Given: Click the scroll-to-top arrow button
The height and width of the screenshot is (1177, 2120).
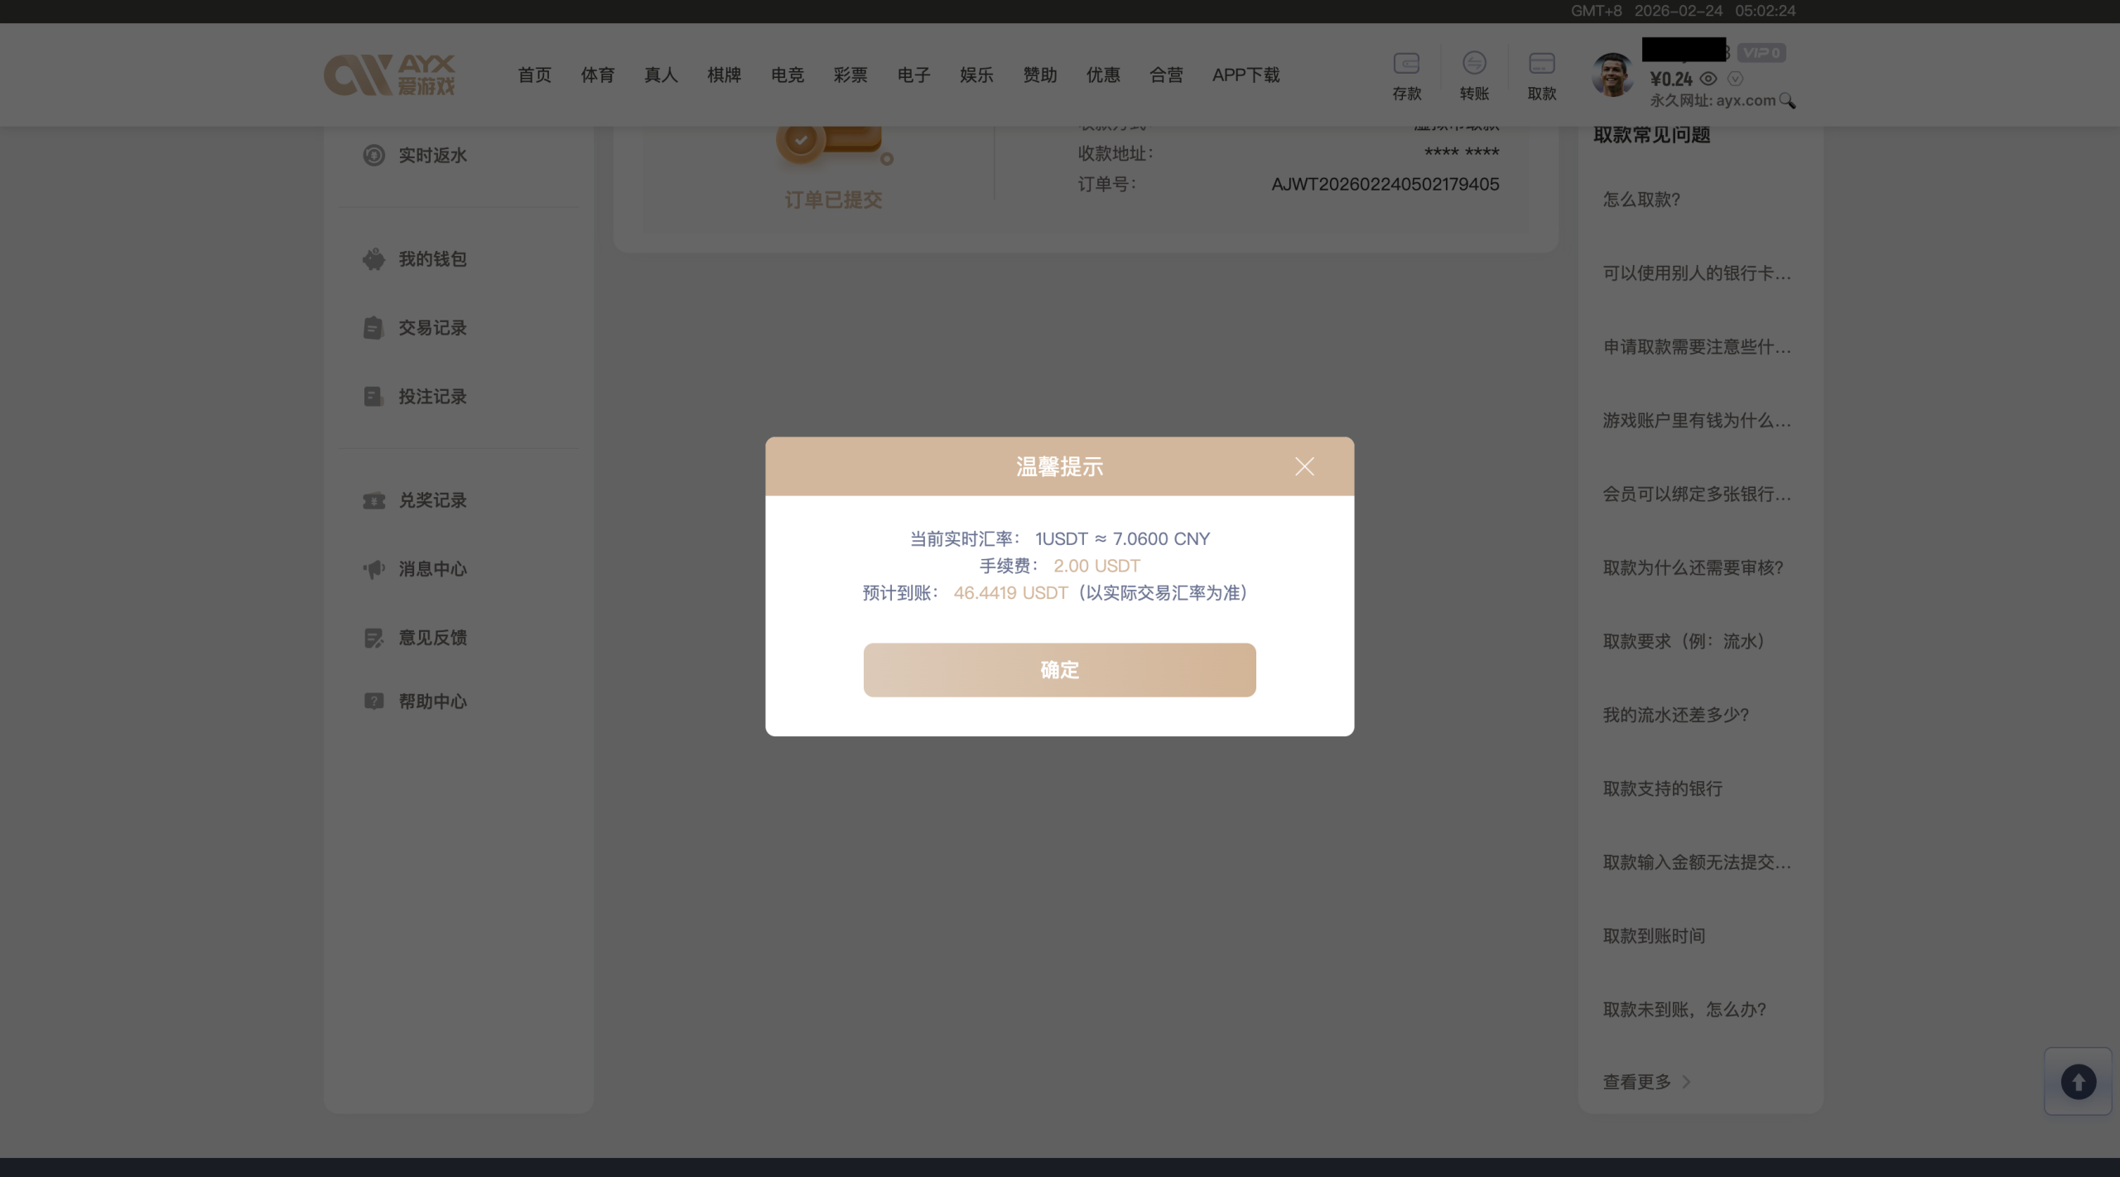Looking at the screenshot, I should [2078, 1082].
